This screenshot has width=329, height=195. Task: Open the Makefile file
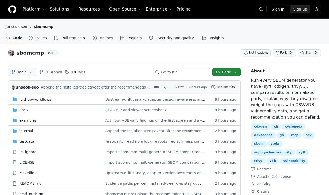27,173
